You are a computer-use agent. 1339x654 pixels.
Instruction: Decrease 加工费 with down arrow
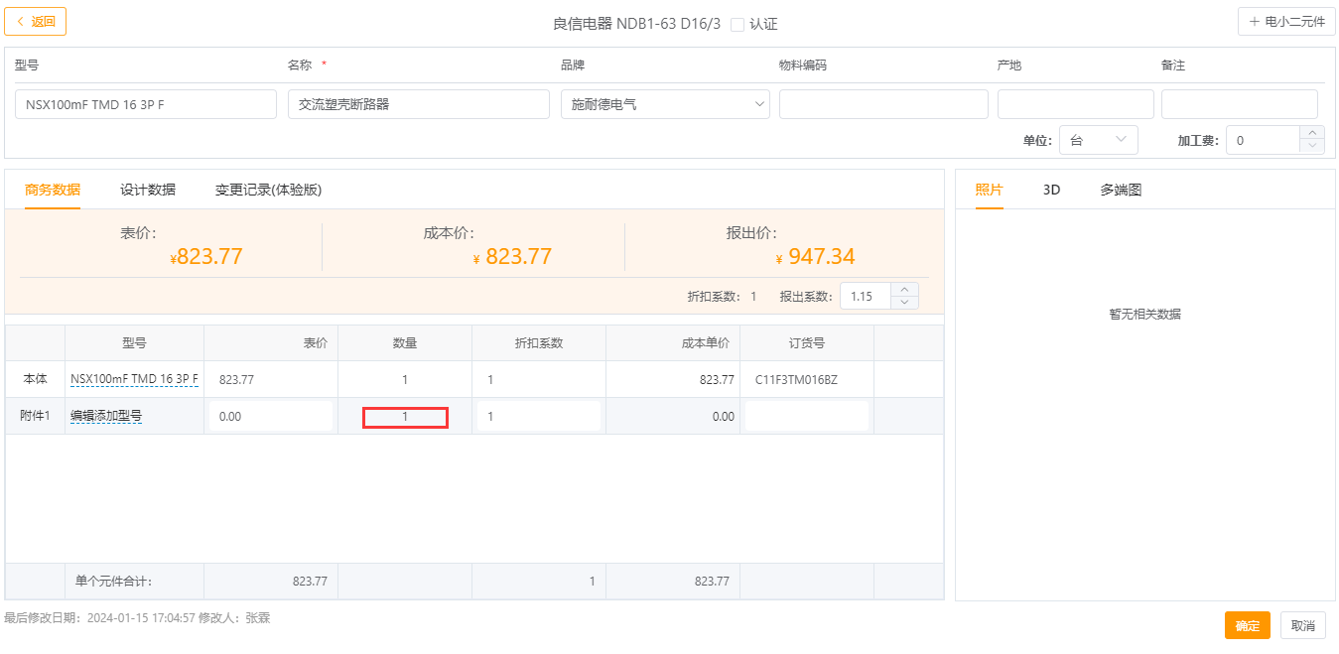1312,147
